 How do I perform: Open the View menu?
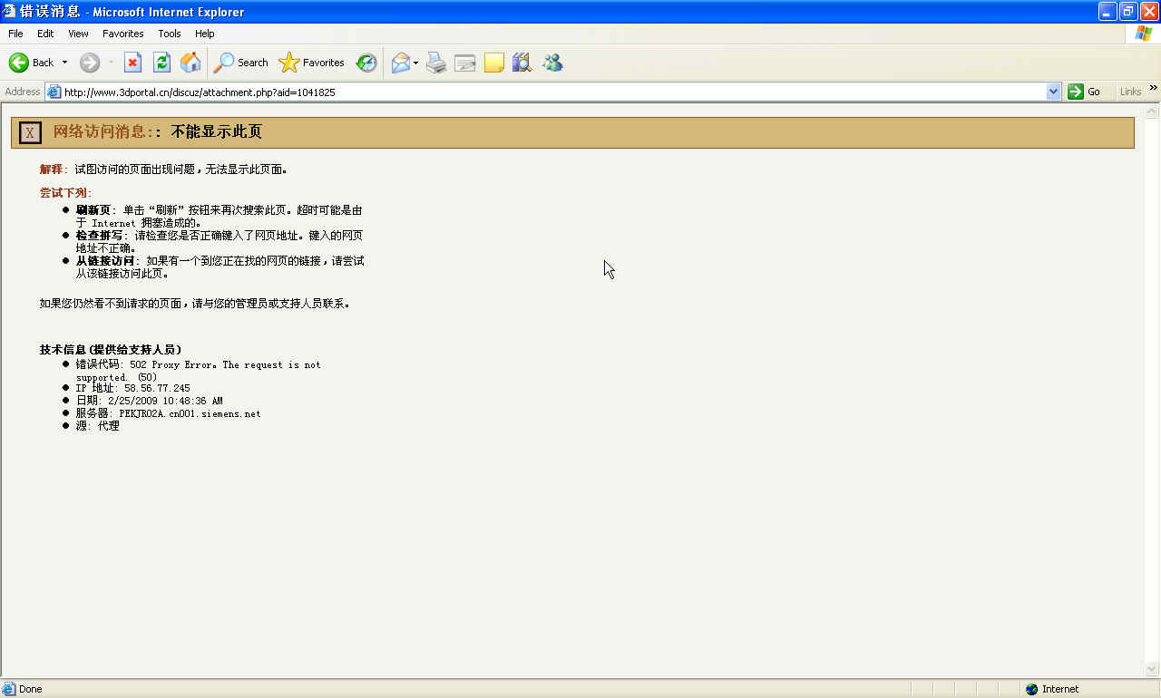(x=78, y=34)
